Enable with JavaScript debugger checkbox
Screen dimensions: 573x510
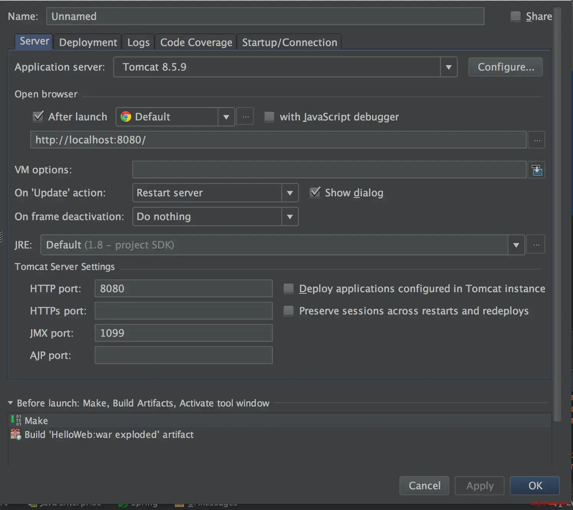click(x=270, y=117)
